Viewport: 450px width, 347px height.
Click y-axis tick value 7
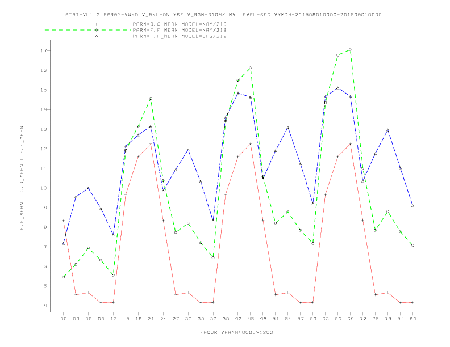click(45, 247)
